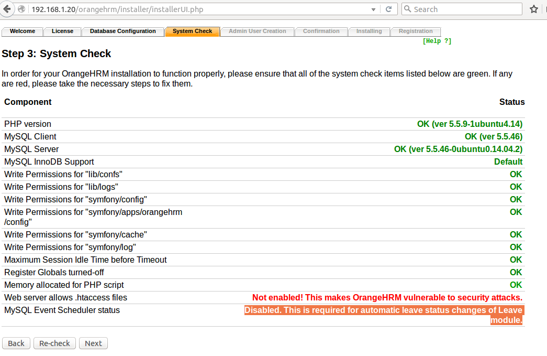Click the OK status for Register Globals
Image resolution: width=547 pixels, height=356 pixels.
516,272
